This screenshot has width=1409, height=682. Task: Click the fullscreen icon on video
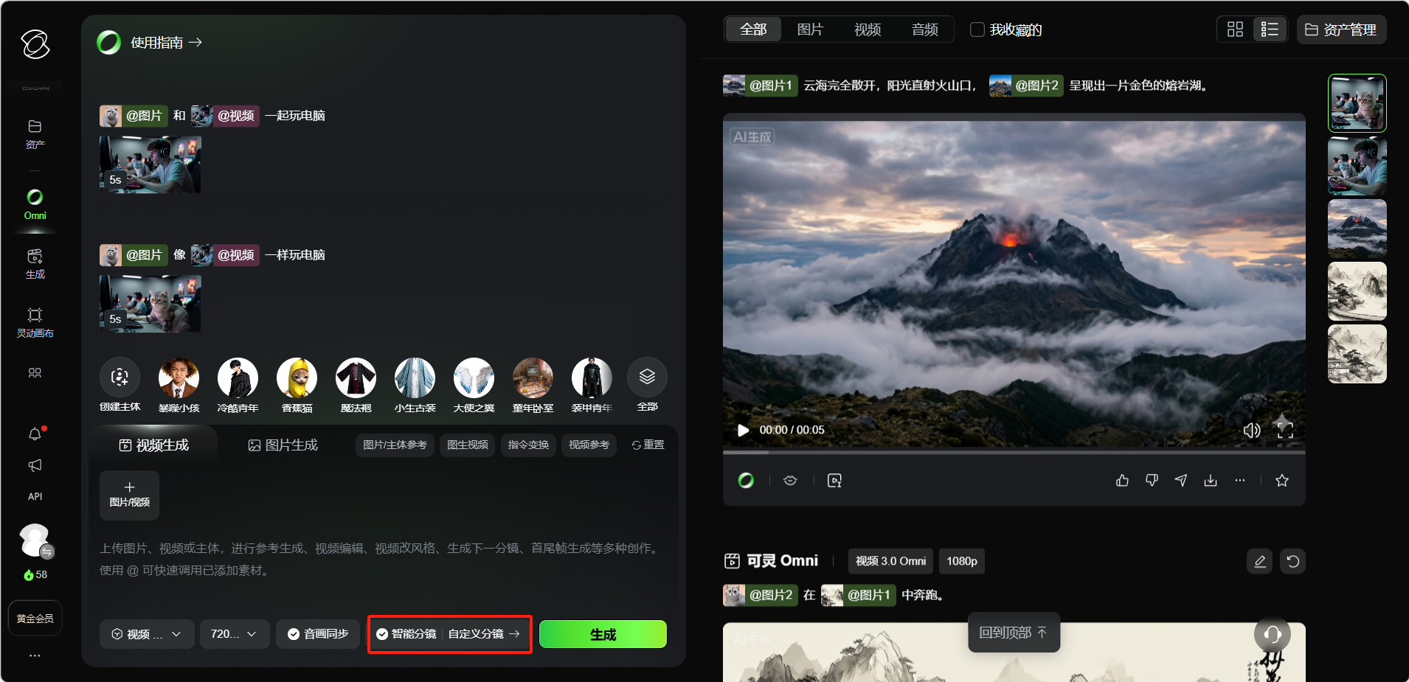tap(1285, 431)
